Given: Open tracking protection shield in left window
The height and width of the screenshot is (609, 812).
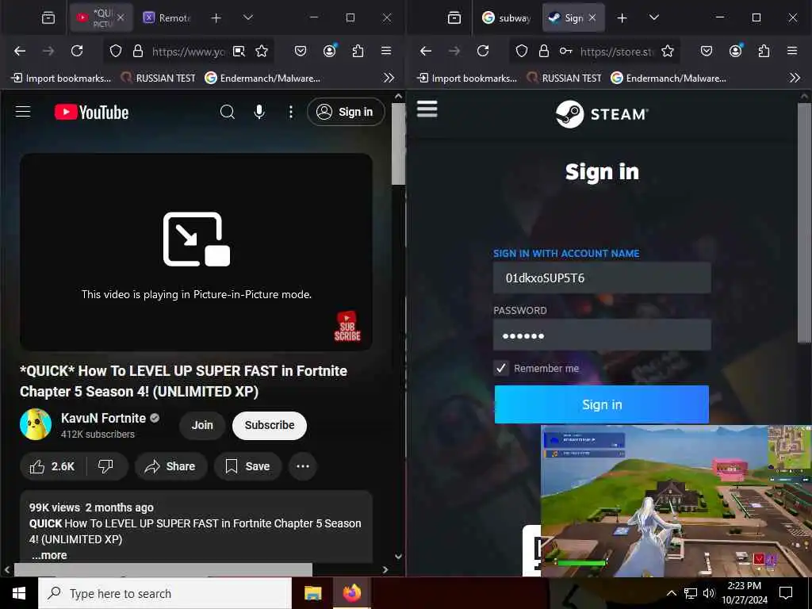Looking at the screenshot, I should click(116, 51).
